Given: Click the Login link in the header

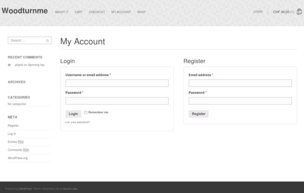Looking at the screenshot, I should tap(258, 12).
